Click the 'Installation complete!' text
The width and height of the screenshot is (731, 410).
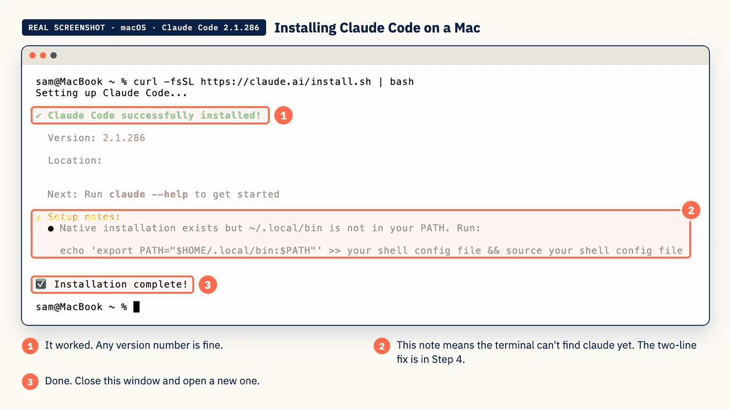(x=121, y=284)
